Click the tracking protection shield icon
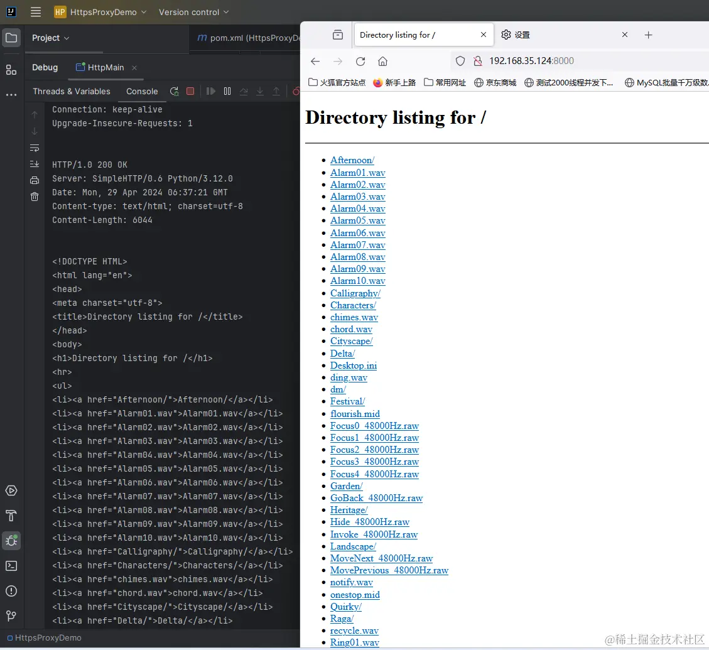709x650 pixels. [460, 61]
